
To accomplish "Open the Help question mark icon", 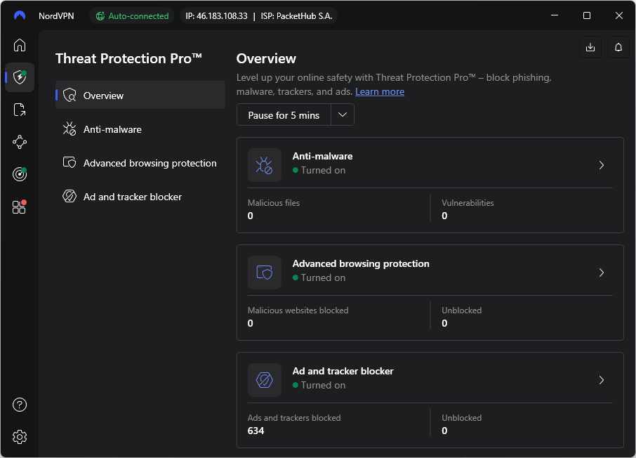I will pos(19,405).
